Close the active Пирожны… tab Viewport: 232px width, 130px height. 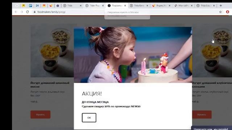[125, 6]
